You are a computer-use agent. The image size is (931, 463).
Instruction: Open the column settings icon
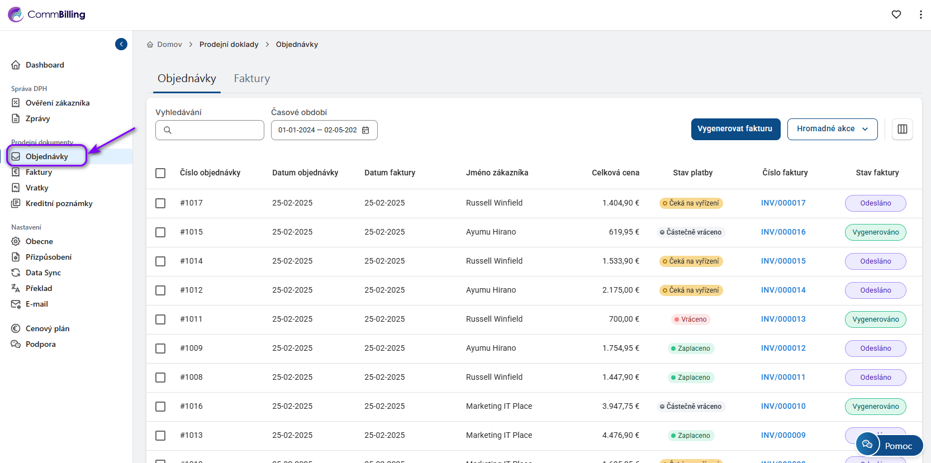pos(902,129)
